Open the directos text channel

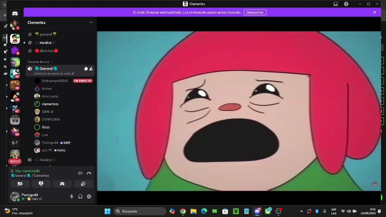(60, 51)
